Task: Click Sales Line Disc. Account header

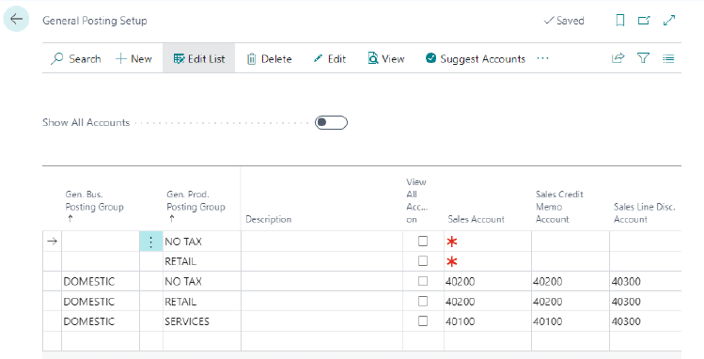Action: [x=644, y=212]
